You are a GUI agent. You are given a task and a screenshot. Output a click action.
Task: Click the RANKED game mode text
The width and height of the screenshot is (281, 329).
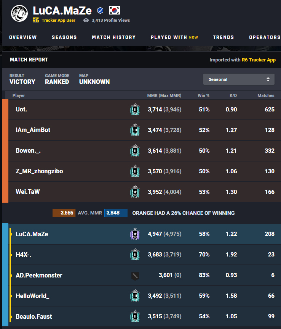(x=57, y=82)
